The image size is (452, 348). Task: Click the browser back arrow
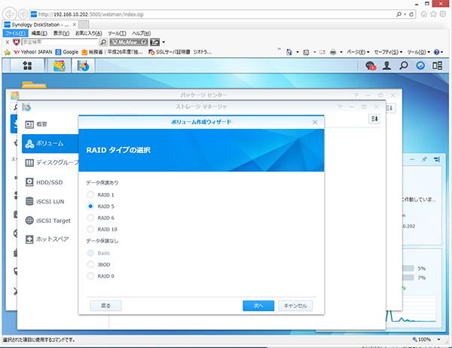click(9, 14)
